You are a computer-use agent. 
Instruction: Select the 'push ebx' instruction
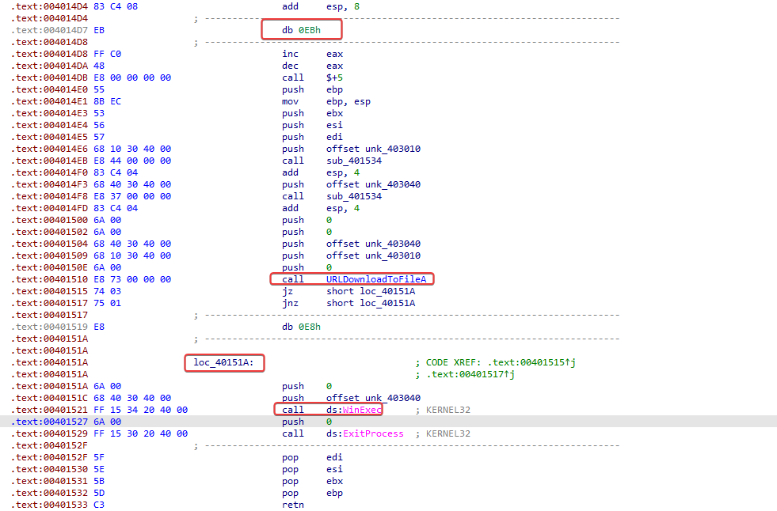click(313, 113)
